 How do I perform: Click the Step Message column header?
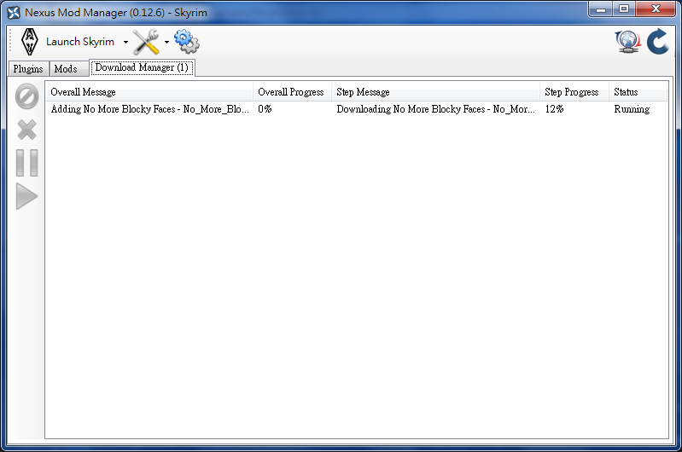(435, 92)
